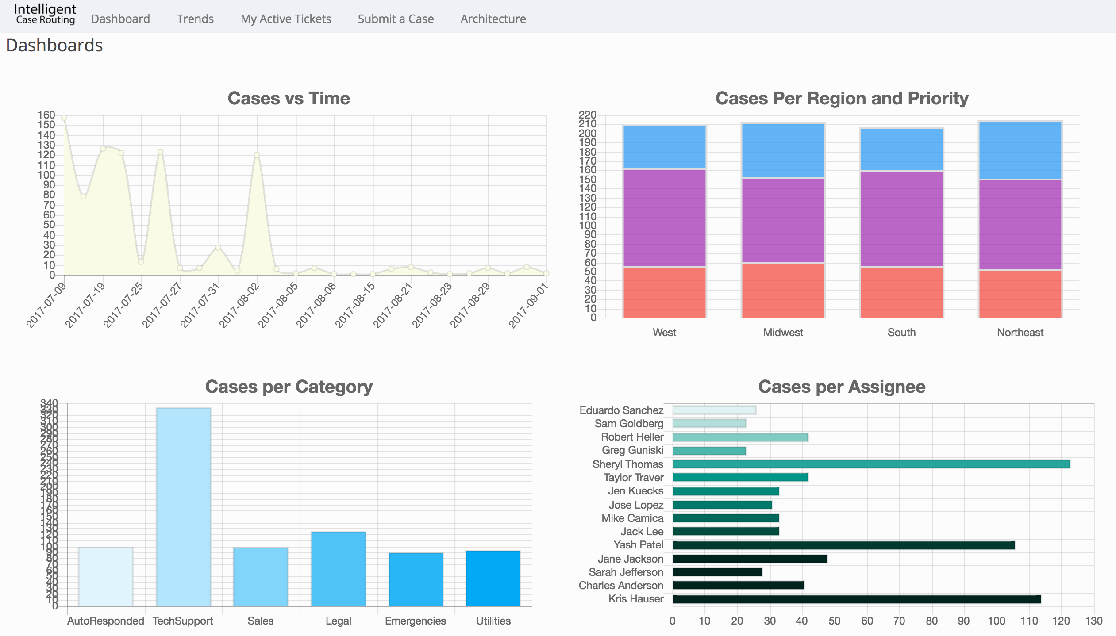
Task: Click the West axis label
Action: pyautogui.click(x=665, y=333)
